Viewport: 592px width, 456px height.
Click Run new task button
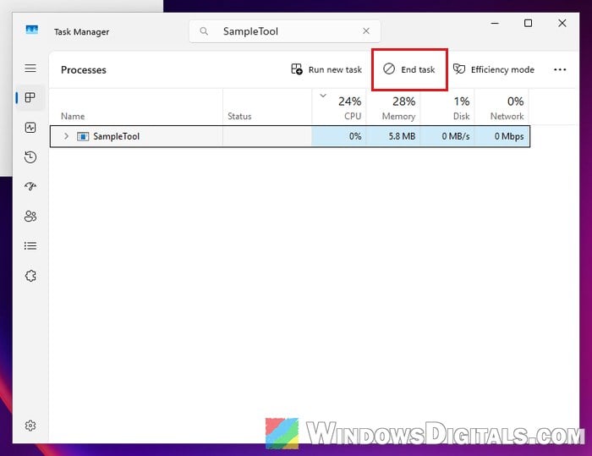point(326,69)
